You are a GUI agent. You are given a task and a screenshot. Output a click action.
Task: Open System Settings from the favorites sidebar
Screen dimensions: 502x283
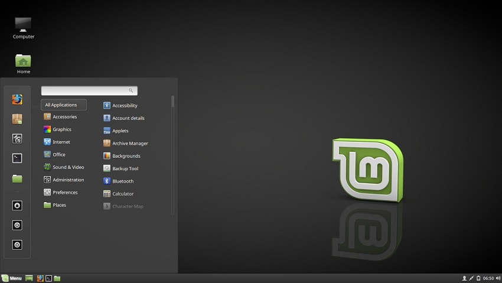point(17,139)
